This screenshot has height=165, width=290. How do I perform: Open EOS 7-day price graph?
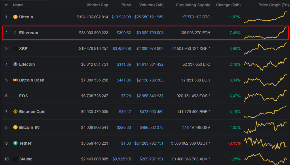[x=266, y=96]
